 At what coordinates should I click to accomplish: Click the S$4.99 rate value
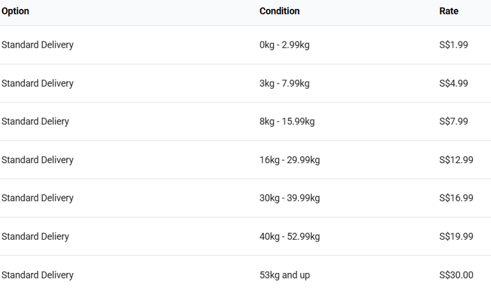click(453, 84)
